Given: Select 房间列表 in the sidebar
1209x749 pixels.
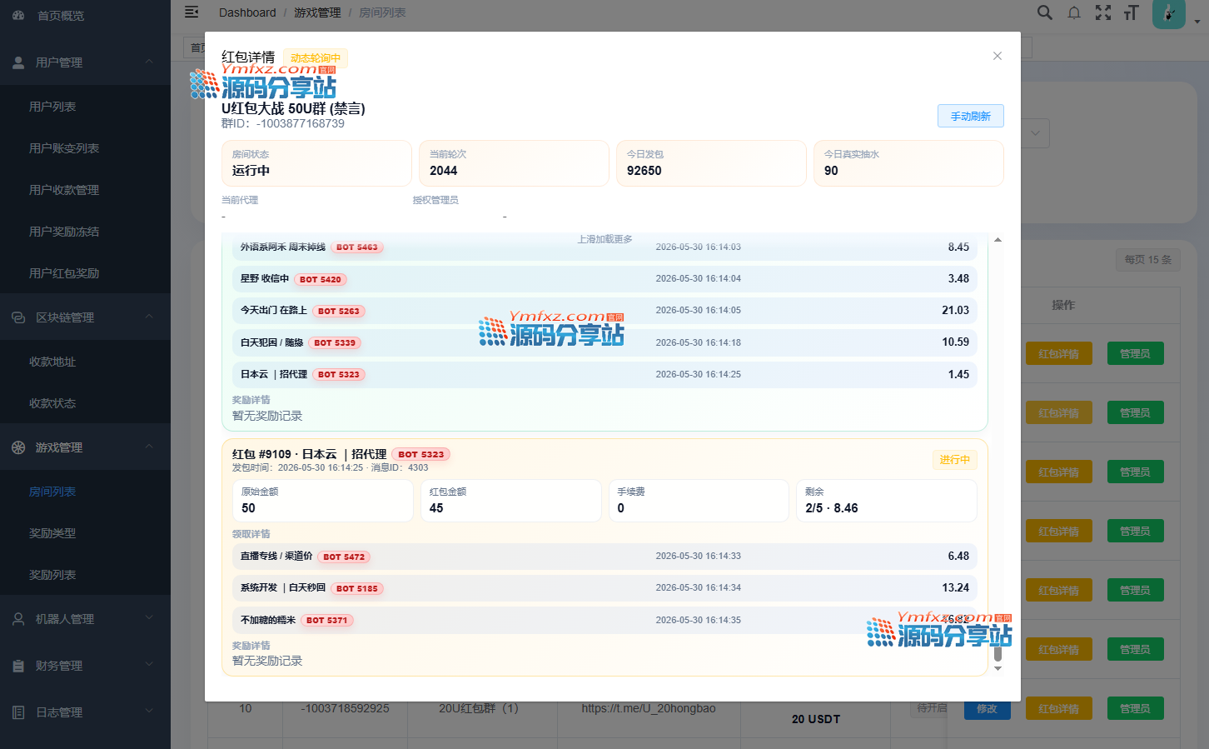Looking at the screenshot, I should coord(52,492).
